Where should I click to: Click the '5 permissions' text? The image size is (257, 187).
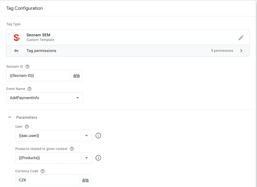pyautogui.click(x=222, y=51)
